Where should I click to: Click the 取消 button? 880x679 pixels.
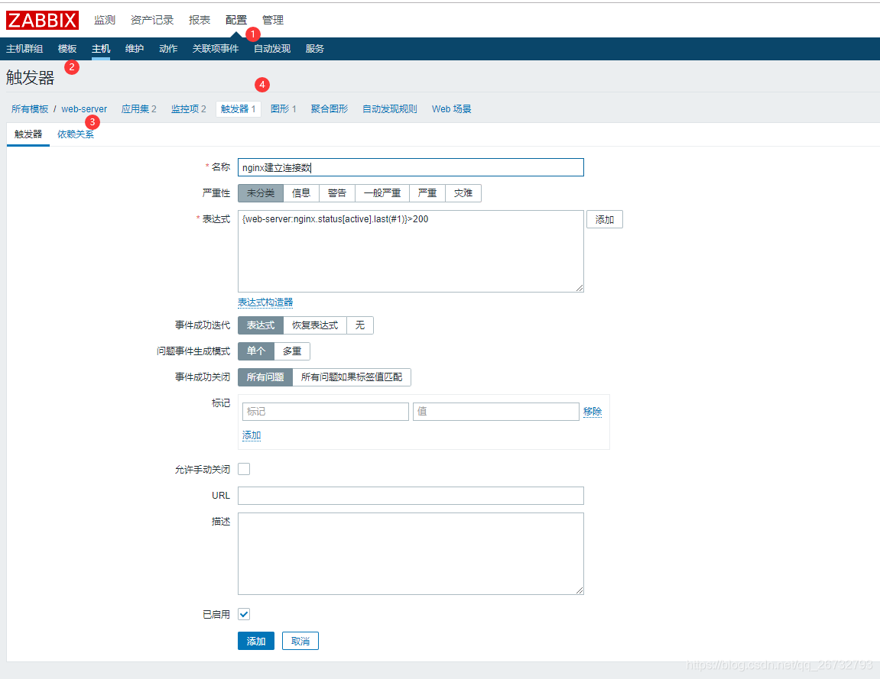click(x=300, y=641)
